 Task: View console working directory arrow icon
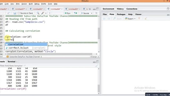click(25, 66)
